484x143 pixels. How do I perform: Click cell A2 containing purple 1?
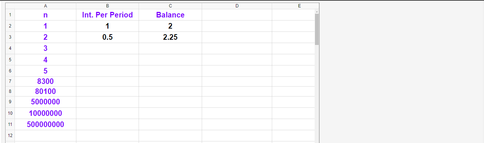coord(45,26)
